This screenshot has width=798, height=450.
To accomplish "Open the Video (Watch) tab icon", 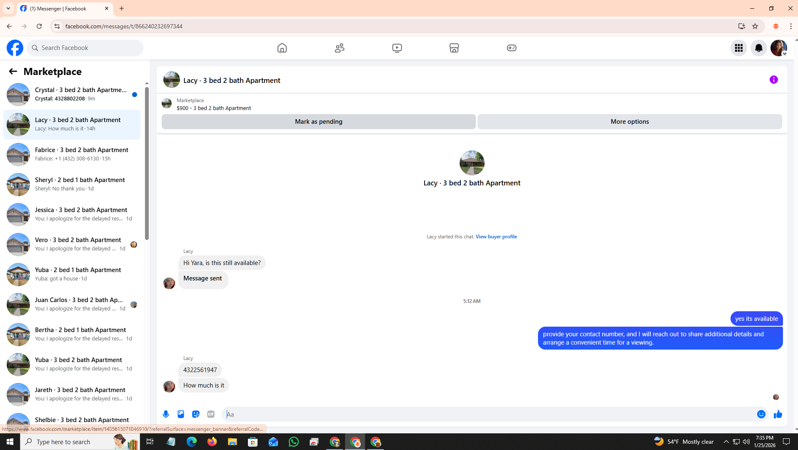I will 397,48.
